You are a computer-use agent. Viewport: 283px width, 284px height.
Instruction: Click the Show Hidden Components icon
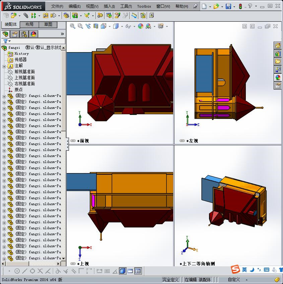click(x=66, y=16)
